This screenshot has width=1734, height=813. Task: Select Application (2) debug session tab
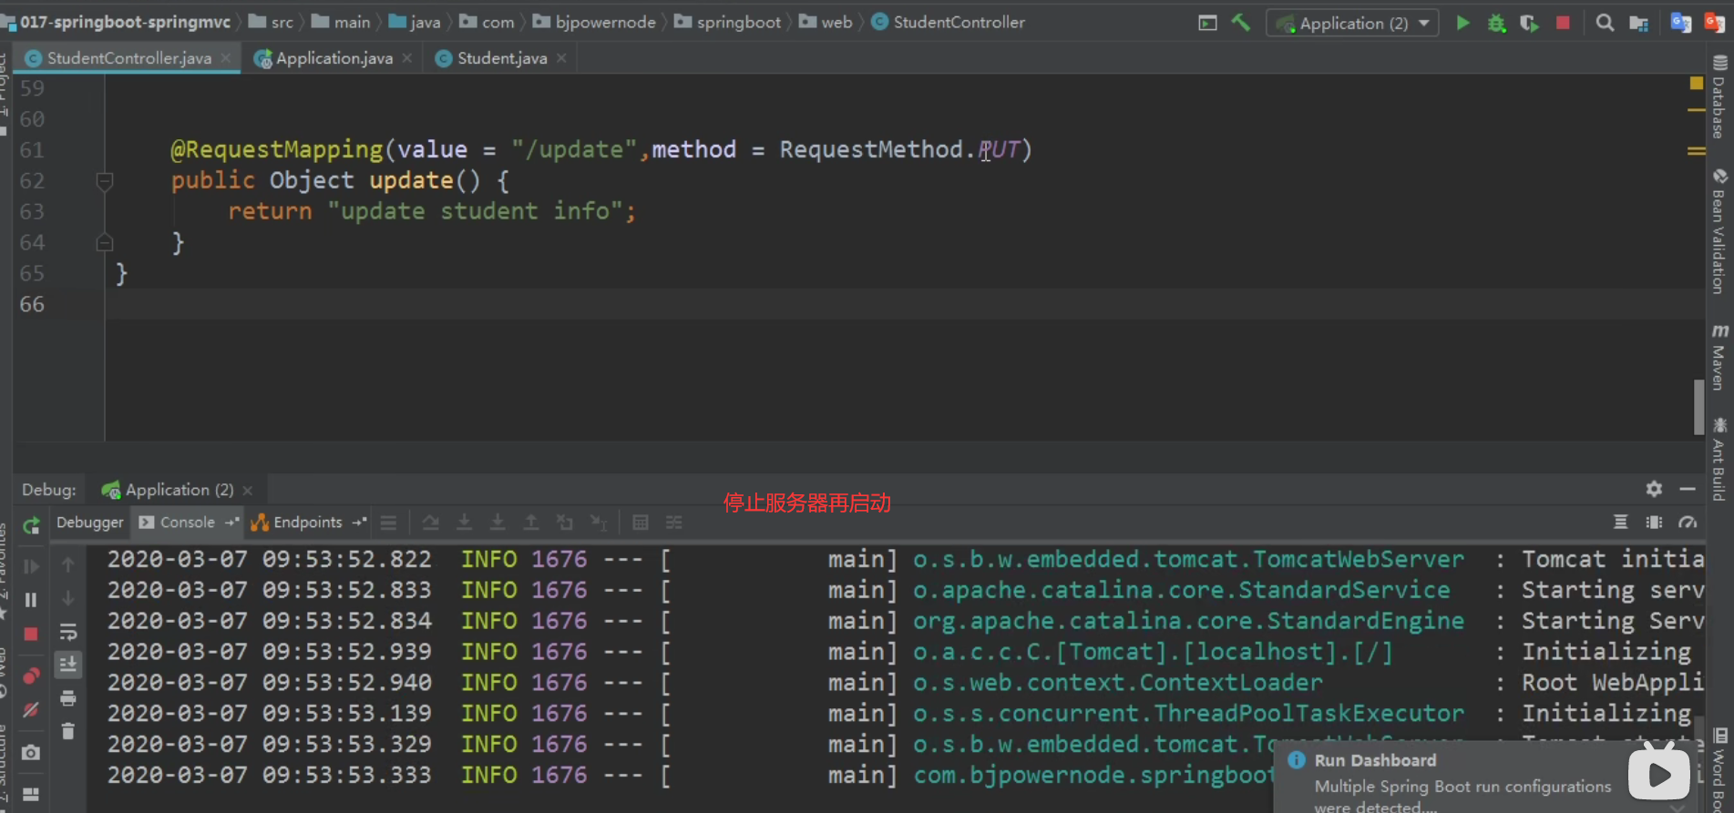click(x=179, y=490)
